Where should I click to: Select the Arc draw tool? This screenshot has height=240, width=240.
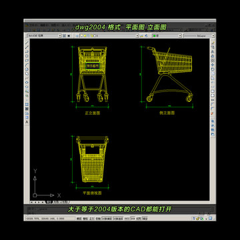tap(27, 65)
